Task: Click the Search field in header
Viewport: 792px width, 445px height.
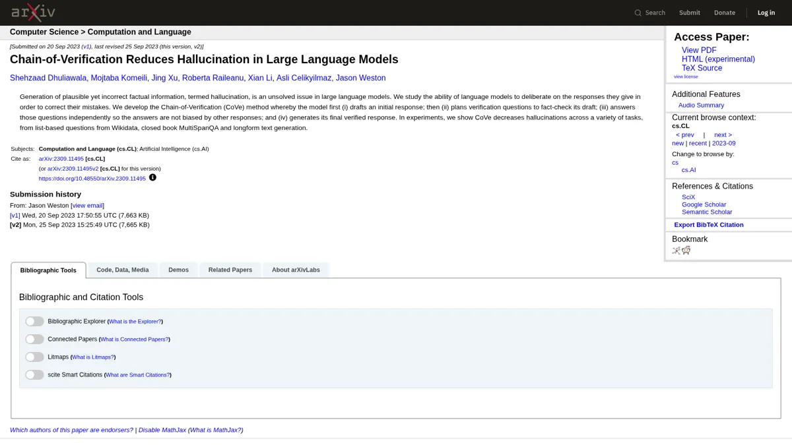Action: pyautogui.click(x=649, y=13)
